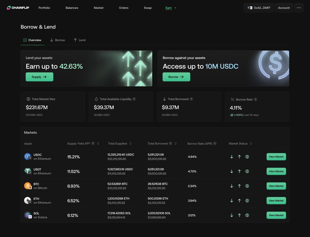Viewport: 310px width, 237px height.
Task: Select the borrow down-arrow icon on the USDC row
Action: point(231,157)
